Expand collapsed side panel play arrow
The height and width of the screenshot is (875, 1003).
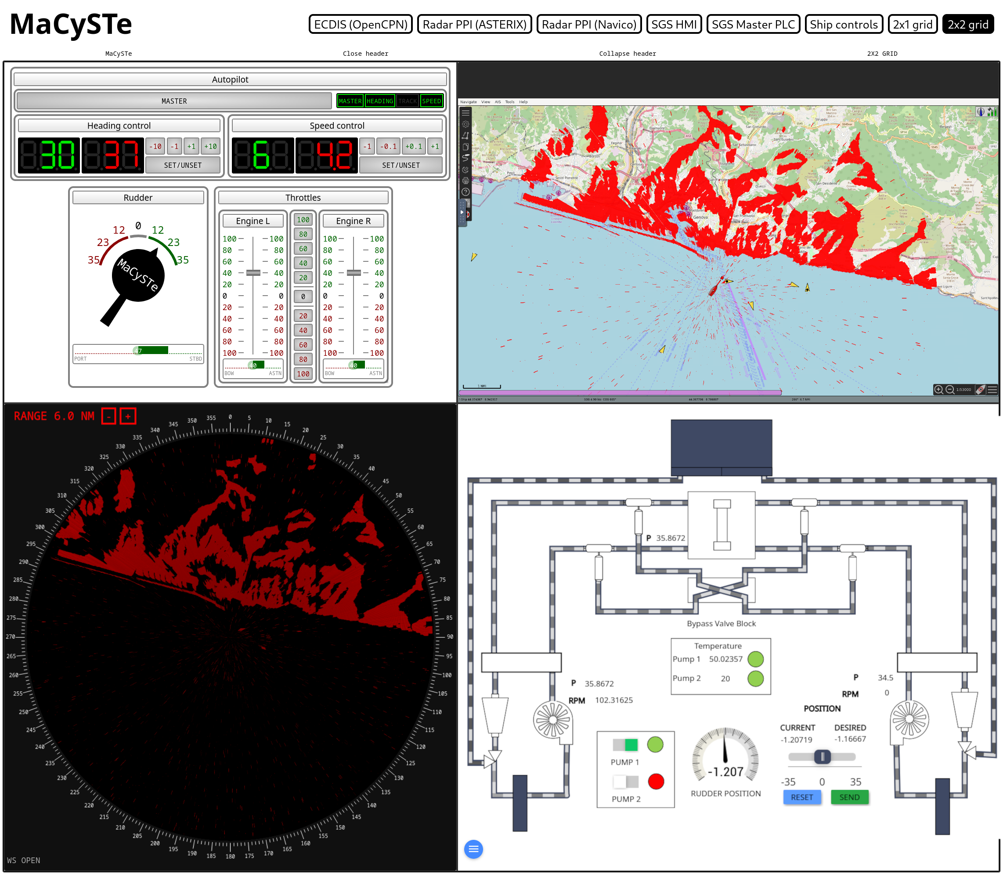462,213
